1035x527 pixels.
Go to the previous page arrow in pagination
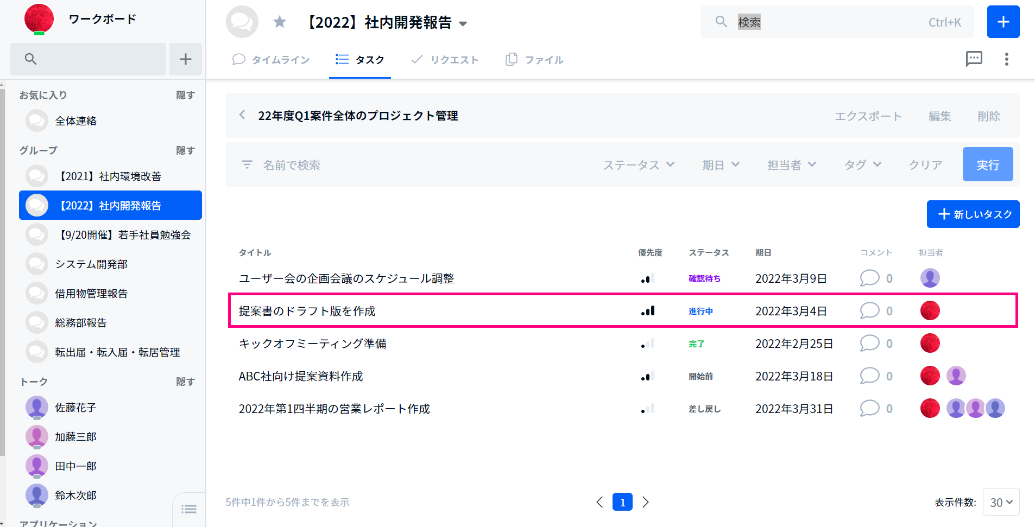[599, 502]
